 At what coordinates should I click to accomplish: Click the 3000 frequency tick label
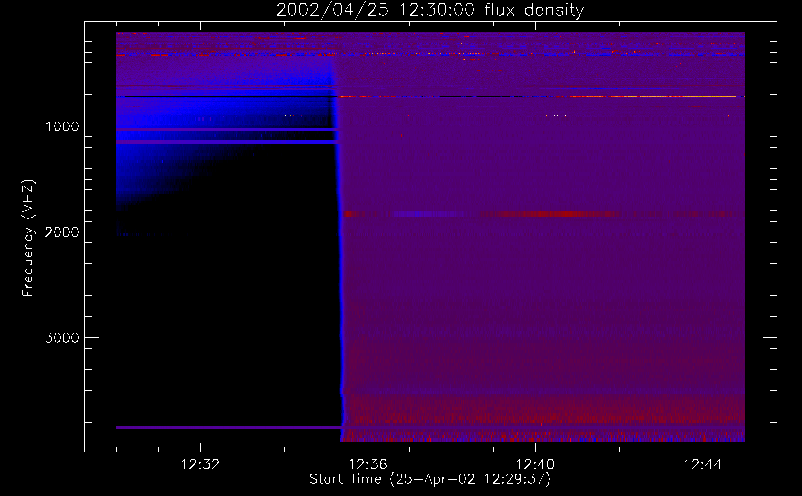pos(62,338)
